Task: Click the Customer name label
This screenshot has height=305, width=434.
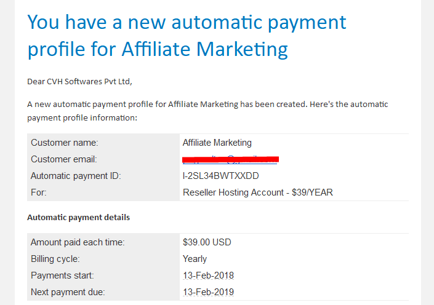Action: coord(65,143)
